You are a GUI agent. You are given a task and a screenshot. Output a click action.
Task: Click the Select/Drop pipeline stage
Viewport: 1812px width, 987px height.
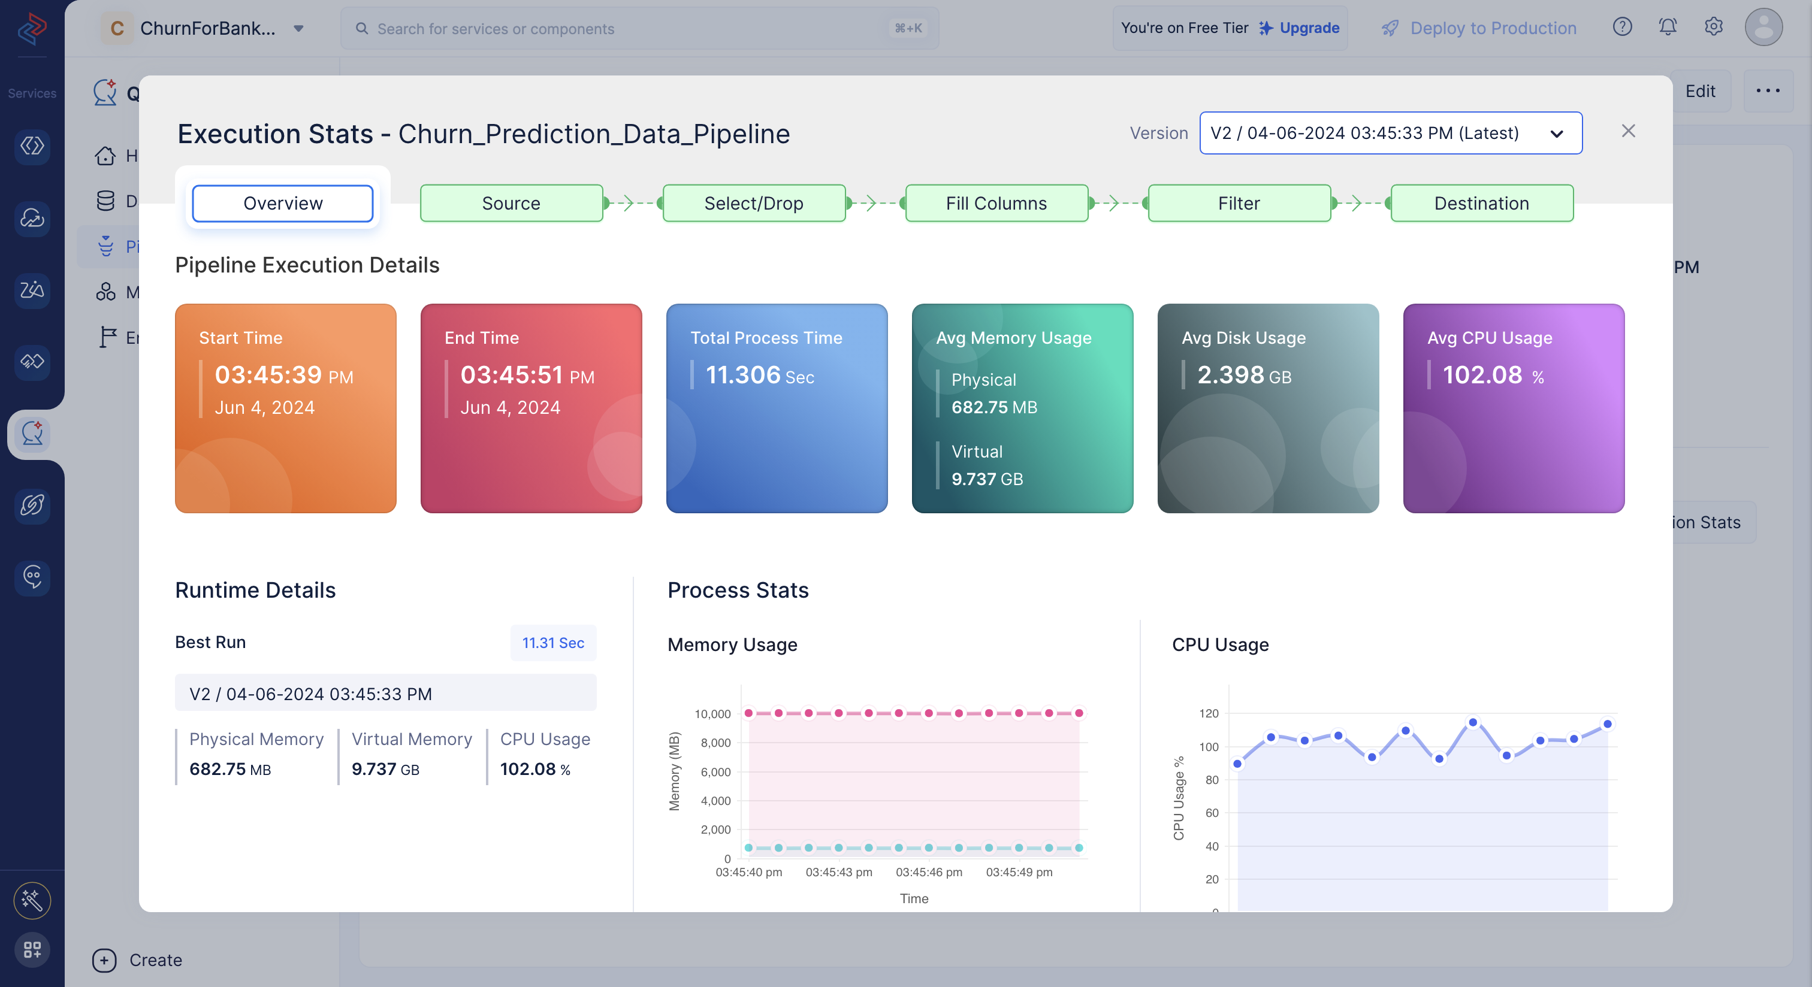[x=751, y=203]
